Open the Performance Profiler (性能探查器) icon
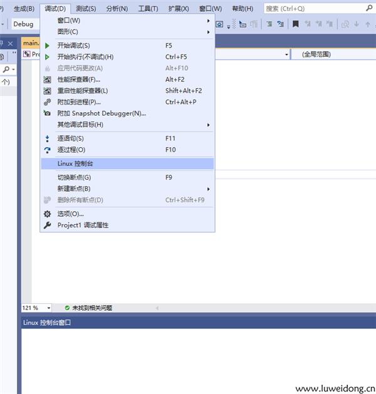This screenshot has width=376, height=394. click(47, 80)
